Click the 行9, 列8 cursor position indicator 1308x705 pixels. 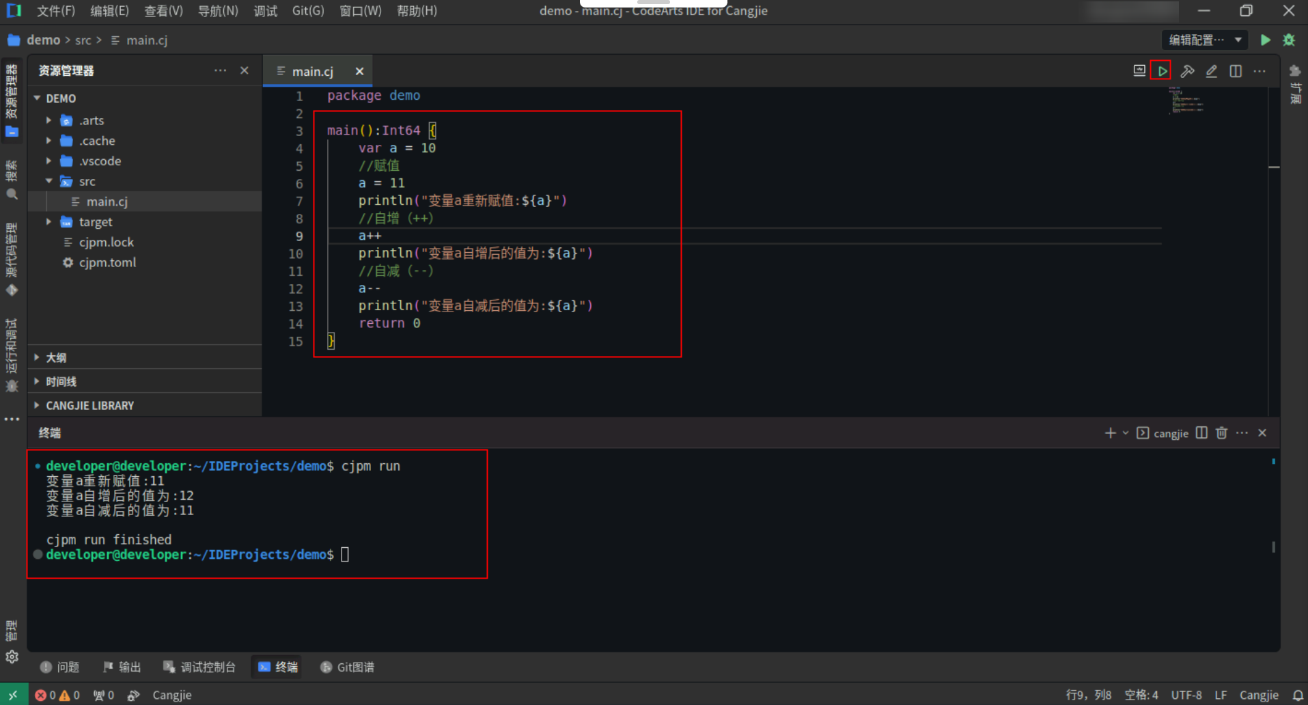click(1089, 695)
